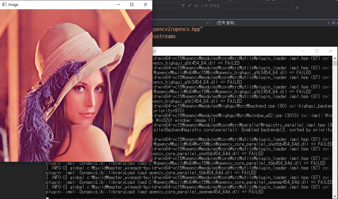Click the 'backend.cpp (90)' console line

tap(242, 106)
